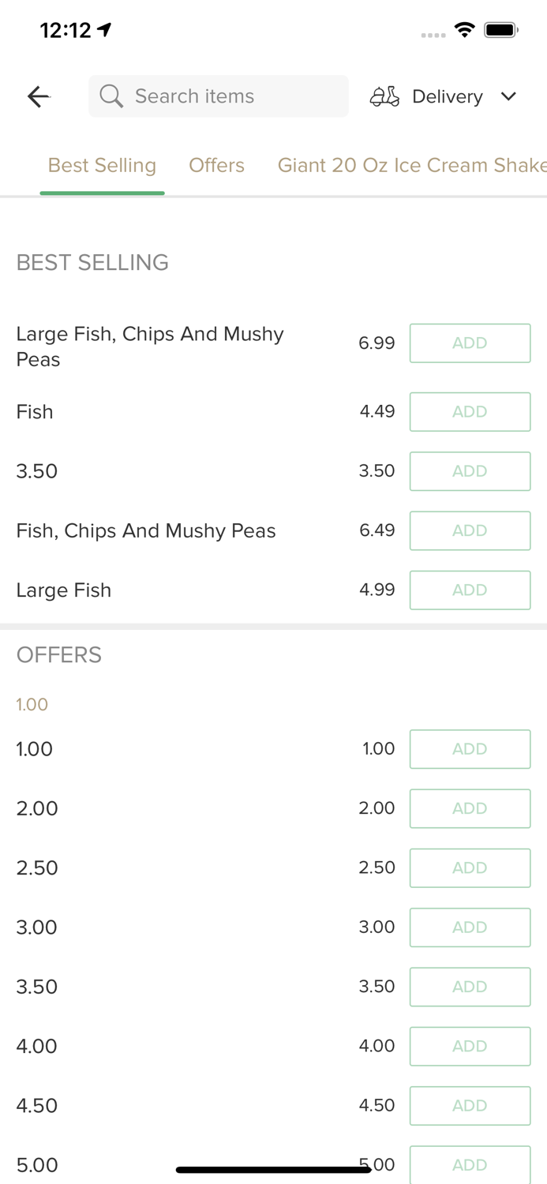Collapse the Delivery method selector

[x=509, y=96]
